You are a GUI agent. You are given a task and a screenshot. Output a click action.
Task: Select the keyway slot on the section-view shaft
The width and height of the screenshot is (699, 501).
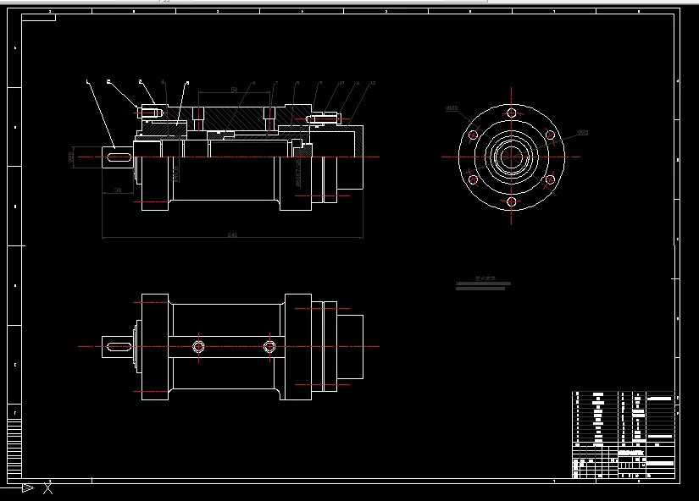tap(119, 157)
